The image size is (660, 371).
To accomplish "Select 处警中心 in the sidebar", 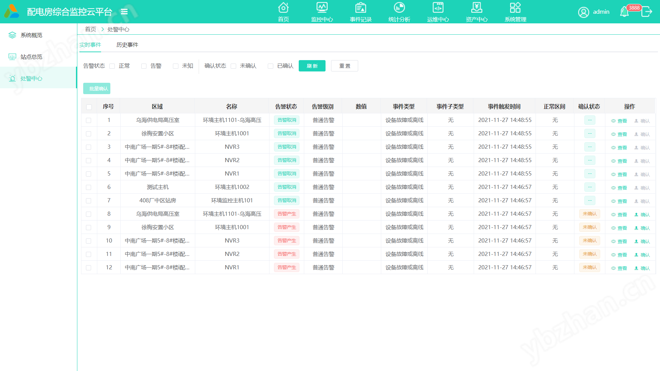I will [38, 78].
